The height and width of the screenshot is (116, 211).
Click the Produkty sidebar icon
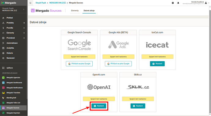[x=3, y=23]
